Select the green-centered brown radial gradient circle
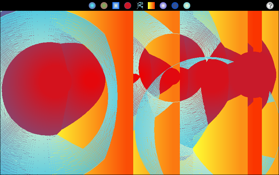279x175 pixels. (x=104, y=6)
